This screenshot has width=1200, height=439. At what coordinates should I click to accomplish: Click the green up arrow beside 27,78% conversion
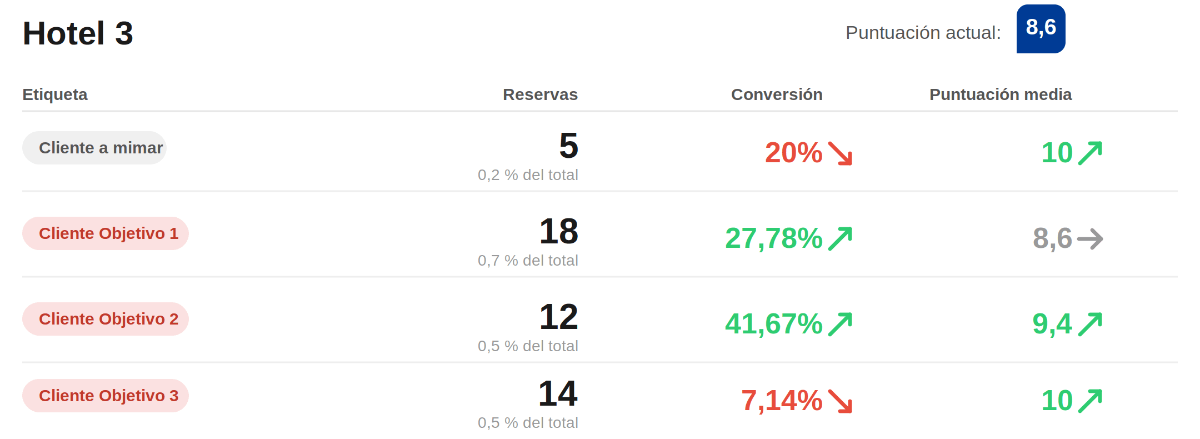click(840, 239)
